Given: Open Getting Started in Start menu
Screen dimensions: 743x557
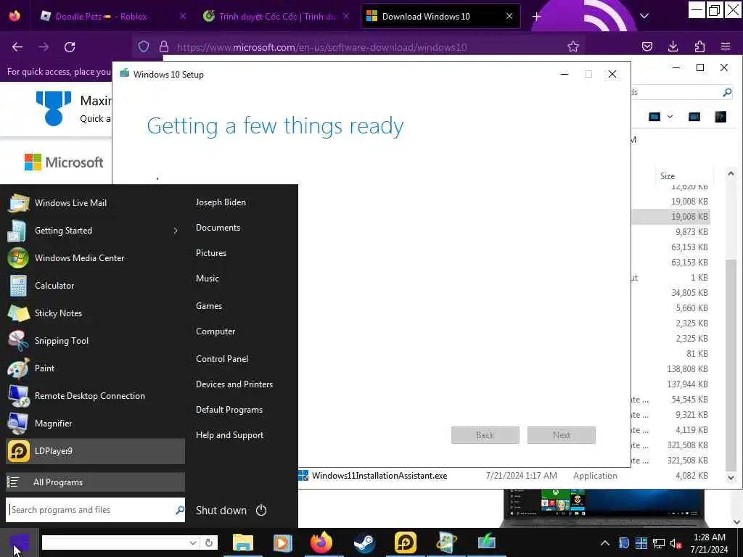Looking at the screenshot, I should pyautogui.click(x=95, y=230).
